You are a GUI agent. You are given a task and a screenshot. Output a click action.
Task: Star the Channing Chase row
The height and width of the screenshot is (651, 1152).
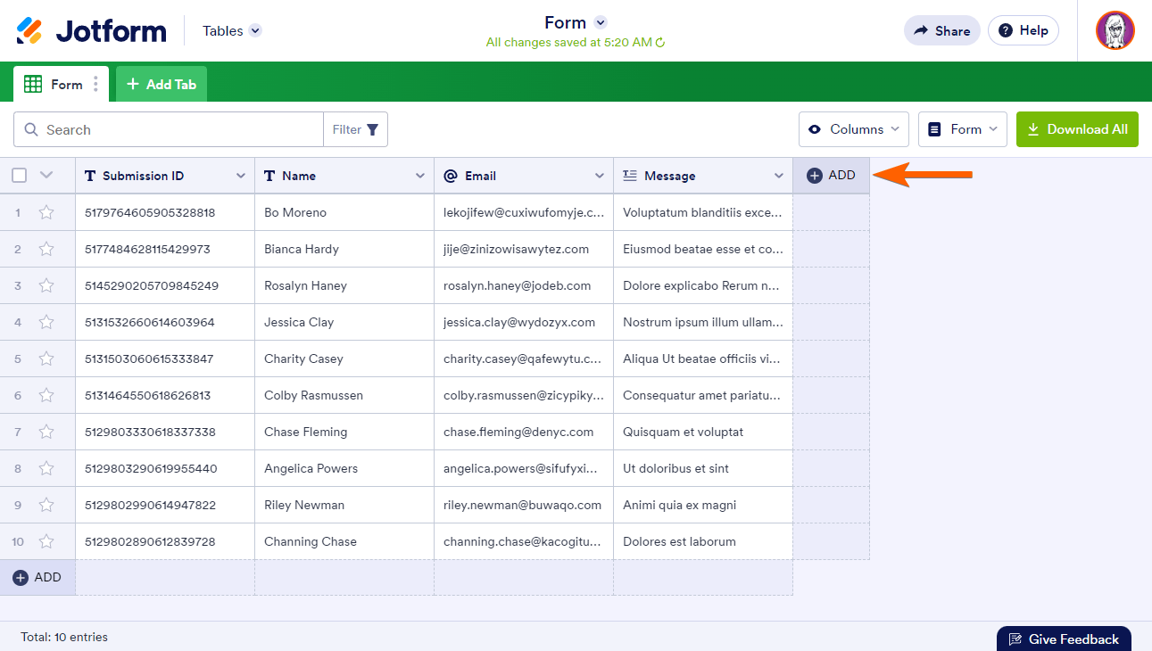coord(46,541)
